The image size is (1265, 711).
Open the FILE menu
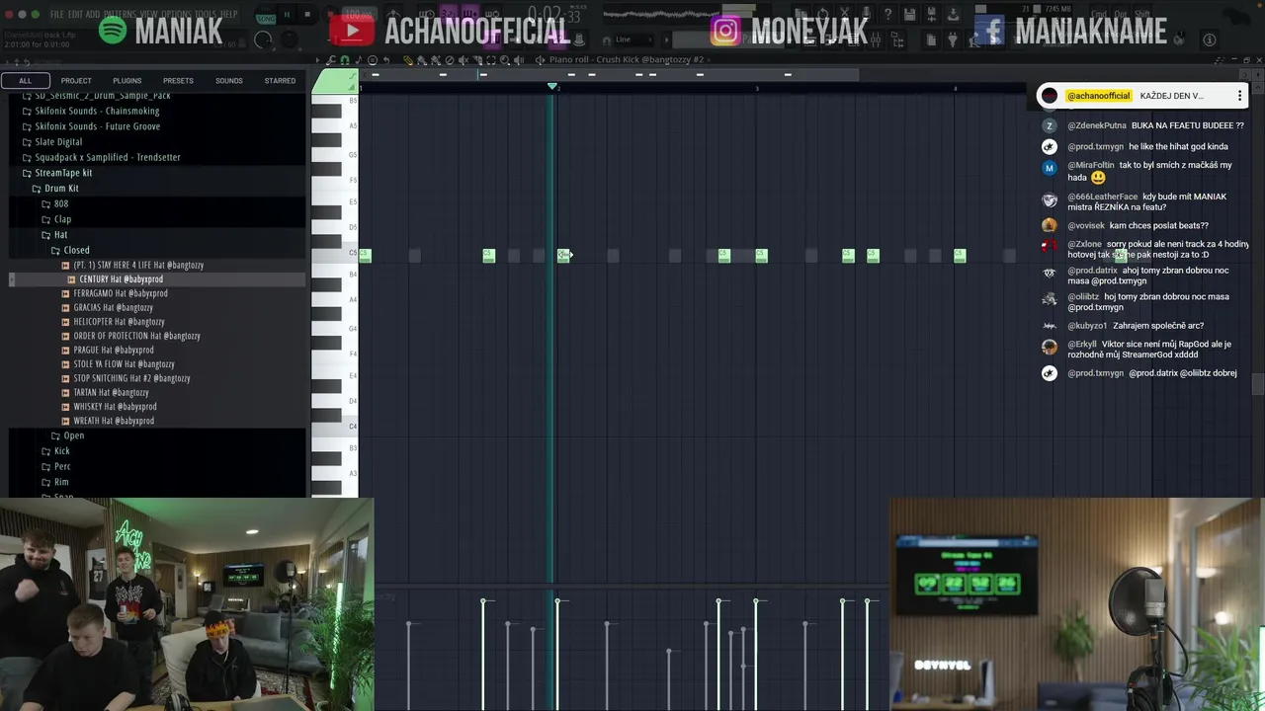[x=57, y=15]
